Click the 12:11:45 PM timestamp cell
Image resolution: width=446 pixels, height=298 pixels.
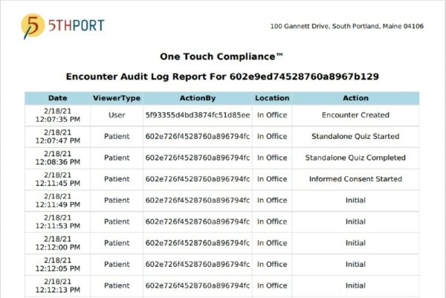pyautogui.click(x=57, y=179)
